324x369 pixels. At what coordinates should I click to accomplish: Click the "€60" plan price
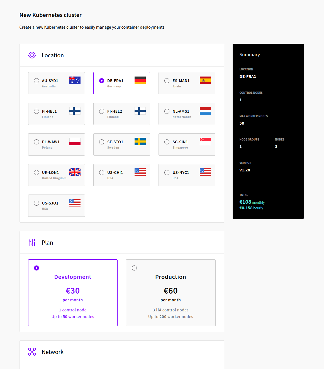[x=170, y=291]
